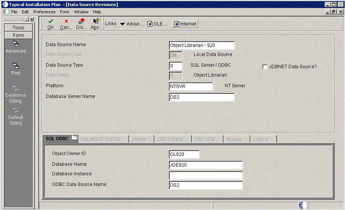Screen dimensions: 345x210
Task: Open the sidebar panel dropdown arrow
Action: (27, 19)
